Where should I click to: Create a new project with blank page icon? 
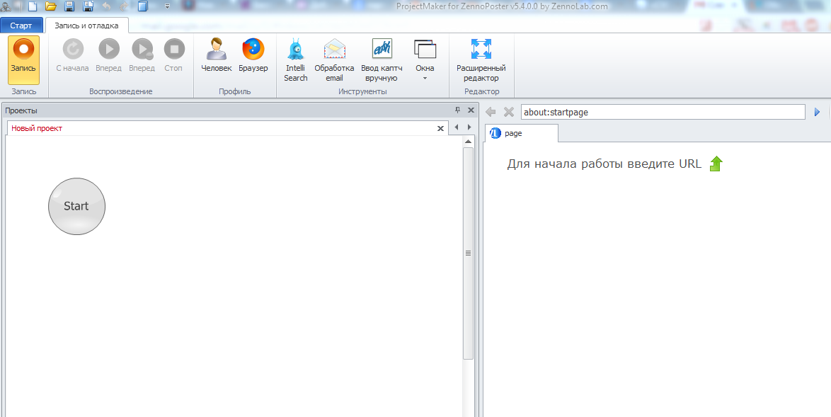coord(33,7)
